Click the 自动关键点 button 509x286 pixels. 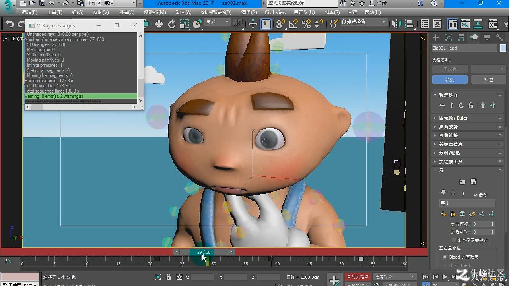[x=357, y=277]
